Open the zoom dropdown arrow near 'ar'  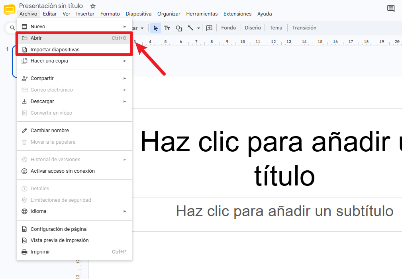coord(142,28)
